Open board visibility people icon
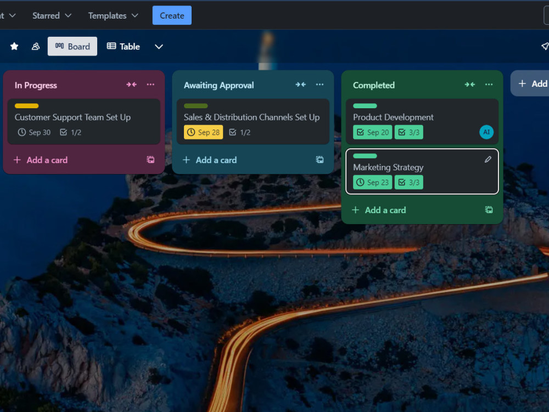The image size is (549, 412). (x=36, y=46)
